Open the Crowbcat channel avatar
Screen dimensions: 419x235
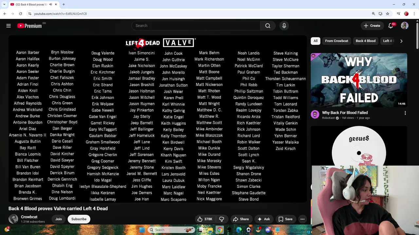point(13,219)
